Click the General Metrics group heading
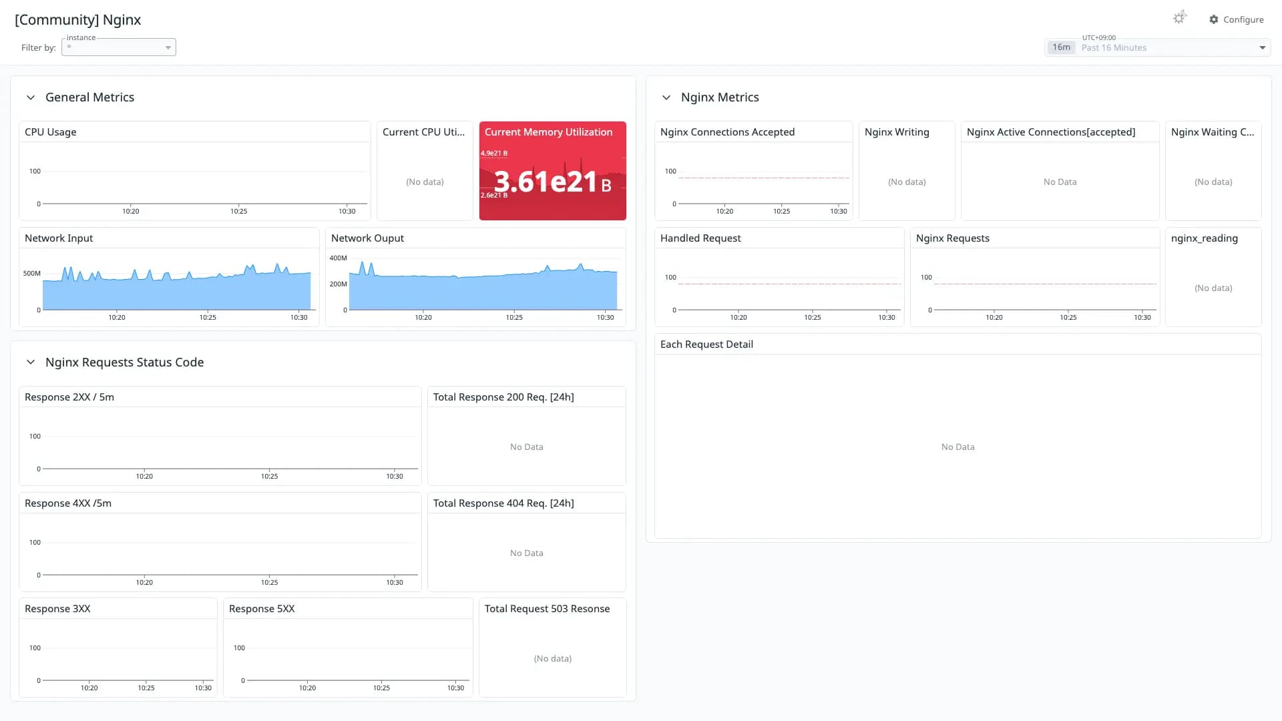Viewport: 1282px width, 721px height. [x=89, y=97]
